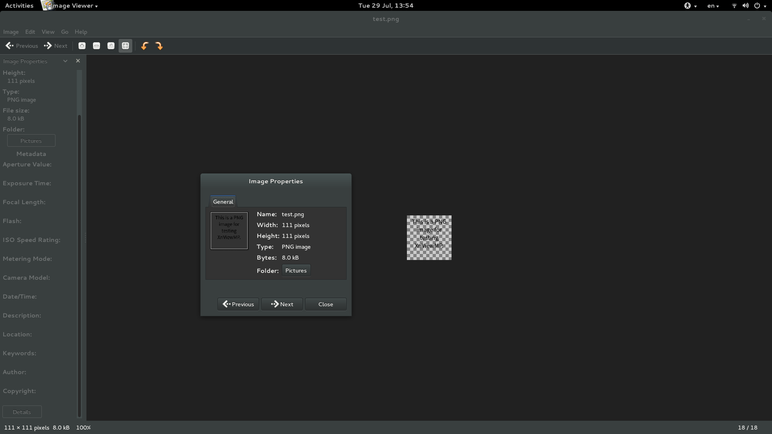Viewport: 772px width, 434px height.
Task: Go to next image from toolbar
Action: pos(56,46)
